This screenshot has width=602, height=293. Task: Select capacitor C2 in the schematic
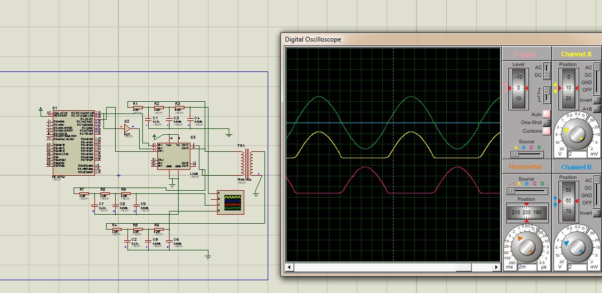point(127,242)
